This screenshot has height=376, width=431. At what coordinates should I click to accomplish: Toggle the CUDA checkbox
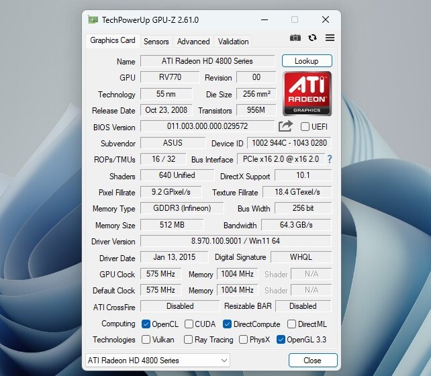[x=189, y=324]
